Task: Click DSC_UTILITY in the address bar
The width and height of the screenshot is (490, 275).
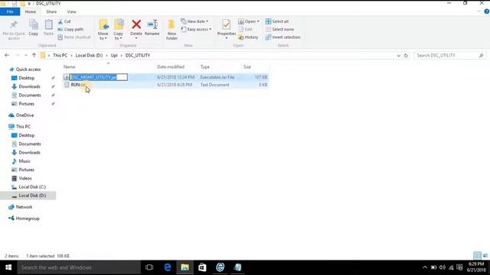Action: point(138,55)
